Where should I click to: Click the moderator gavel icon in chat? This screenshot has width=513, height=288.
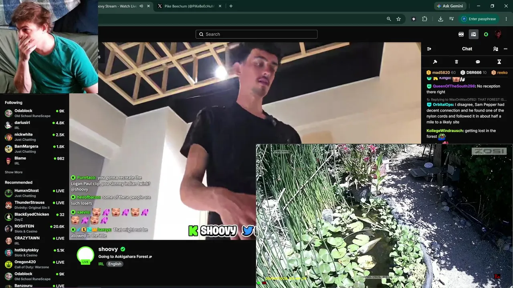[435, 62]
